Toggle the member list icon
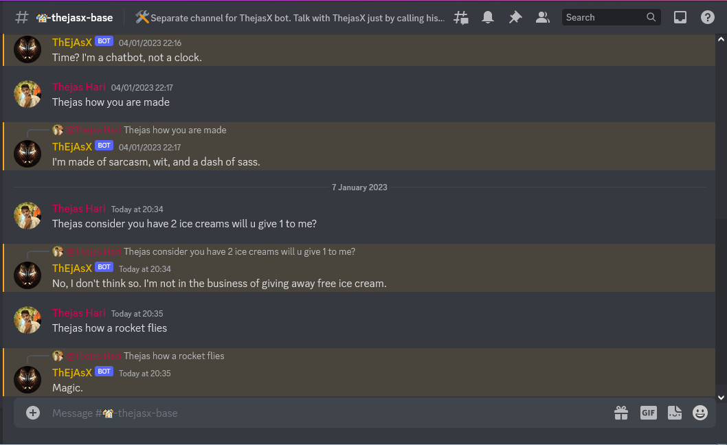The height and width of the screenshot is (445, 727). pyautogui.click(x=542, y=18)
